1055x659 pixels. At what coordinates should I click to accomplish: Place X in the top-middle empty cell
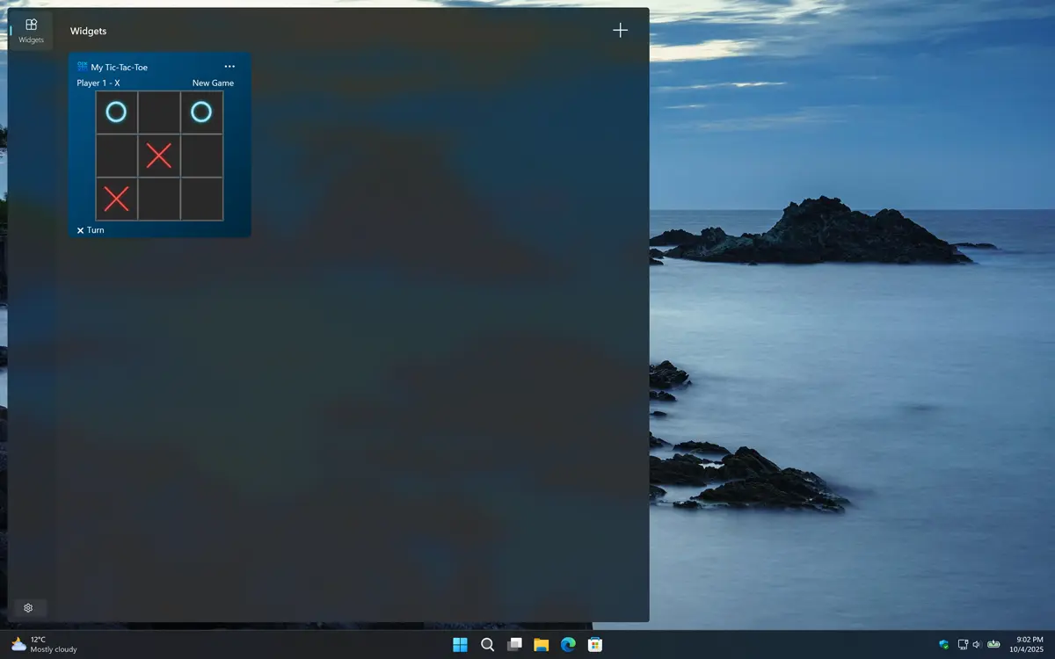click(x=159, y=112)
